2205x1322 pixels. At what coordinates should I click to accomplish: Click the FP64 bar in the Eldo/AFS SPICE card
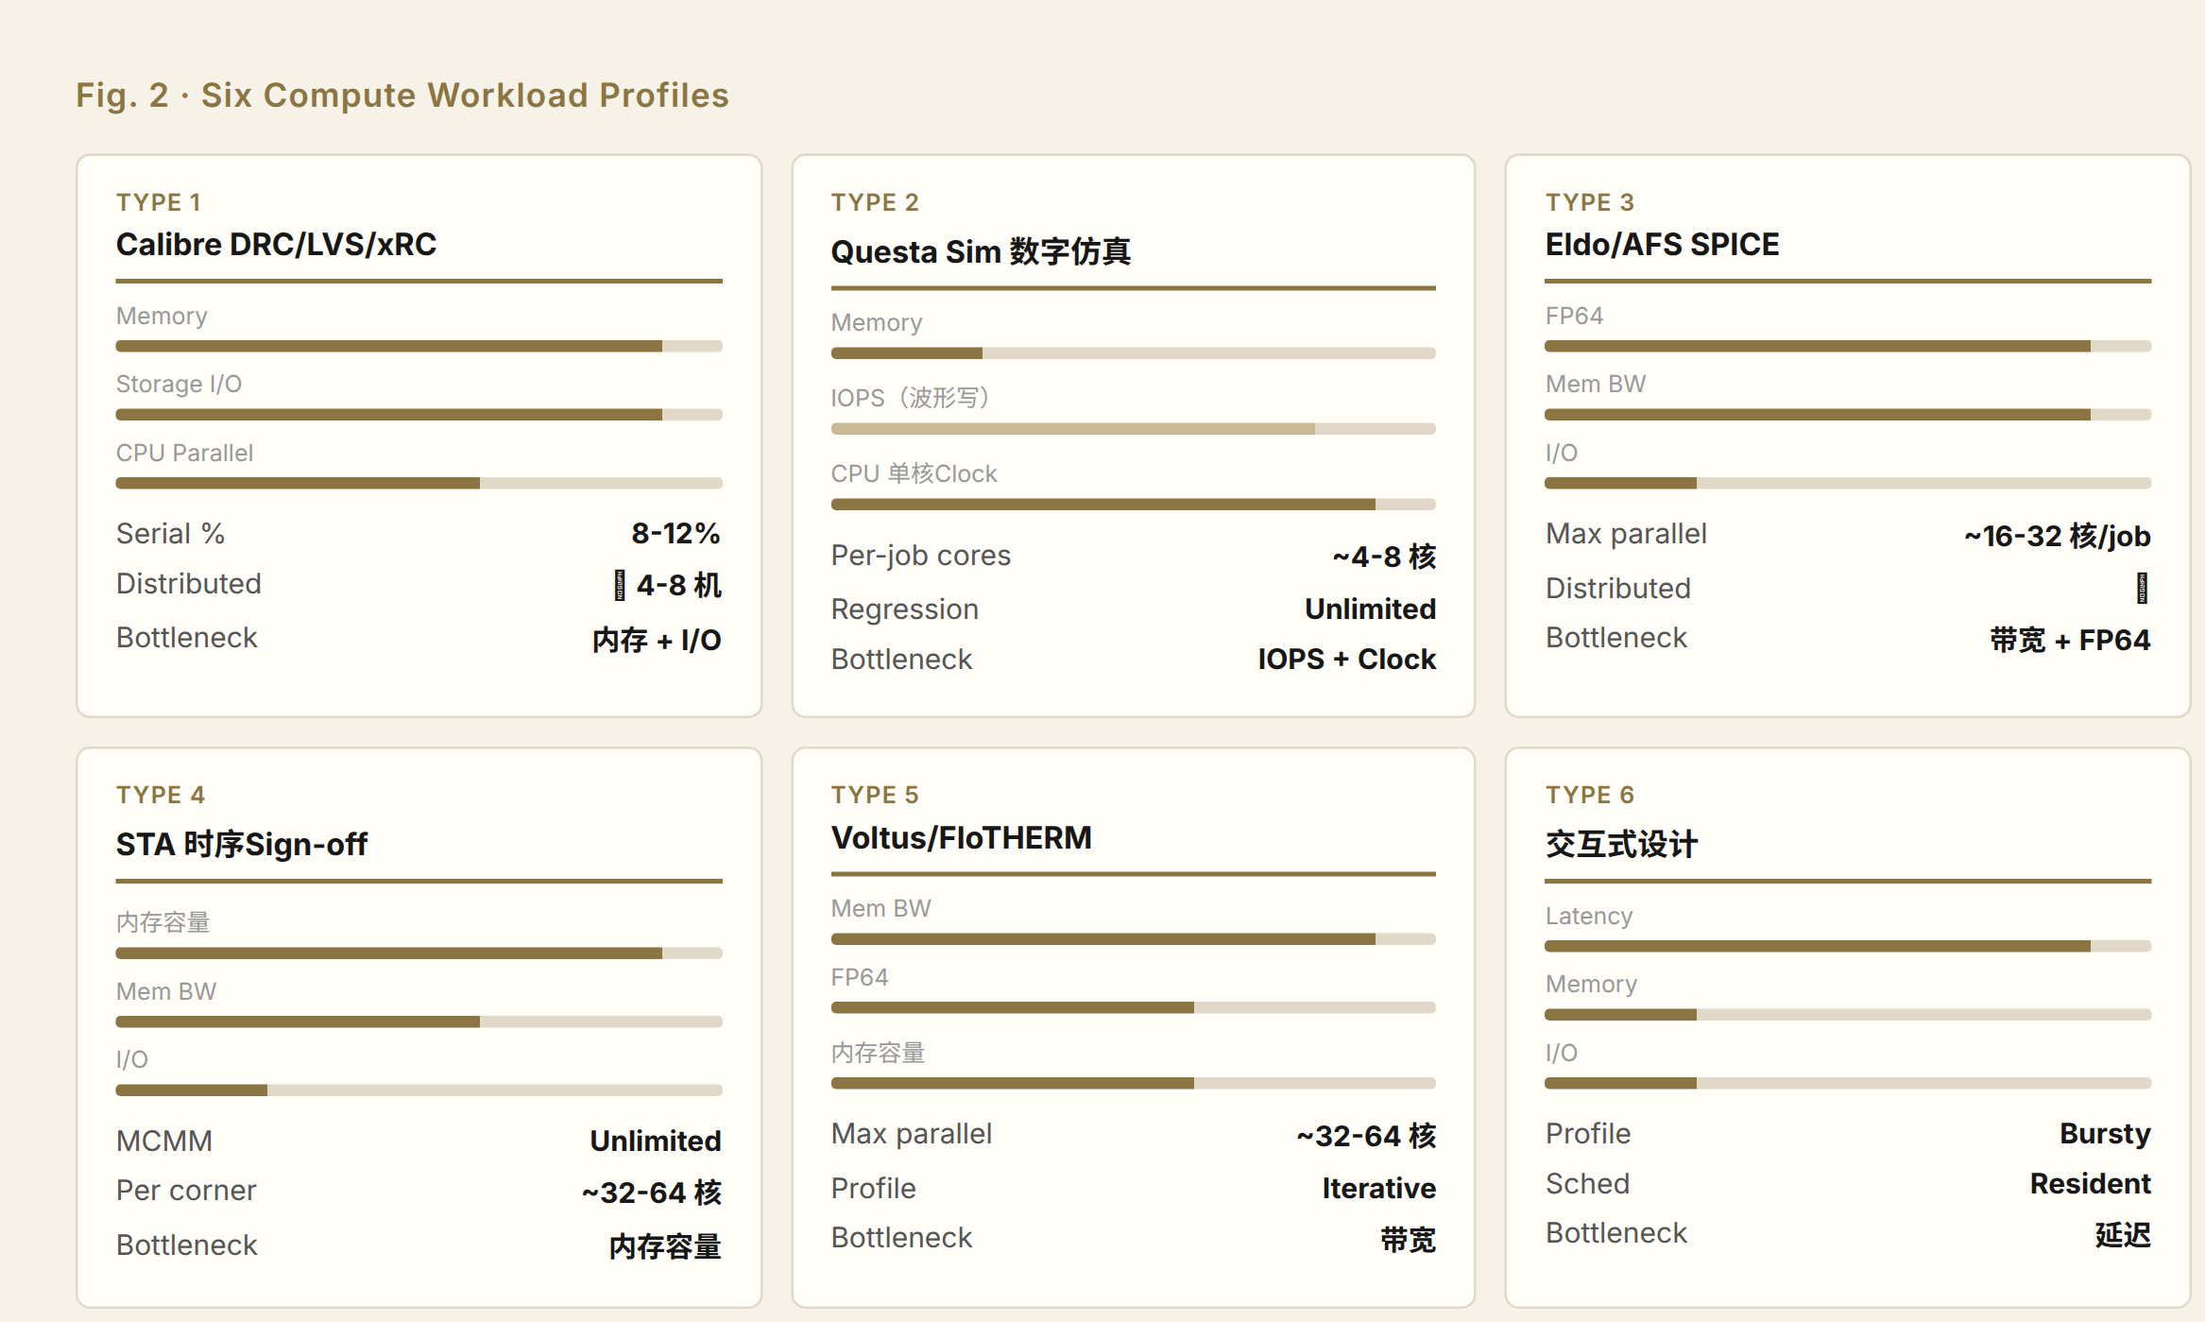(x=1848, y=346)
